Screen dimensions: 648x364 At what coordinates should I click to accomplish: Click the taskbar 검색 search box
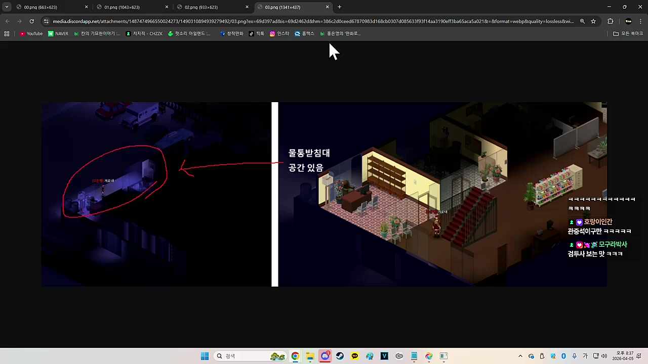(250, 356)
